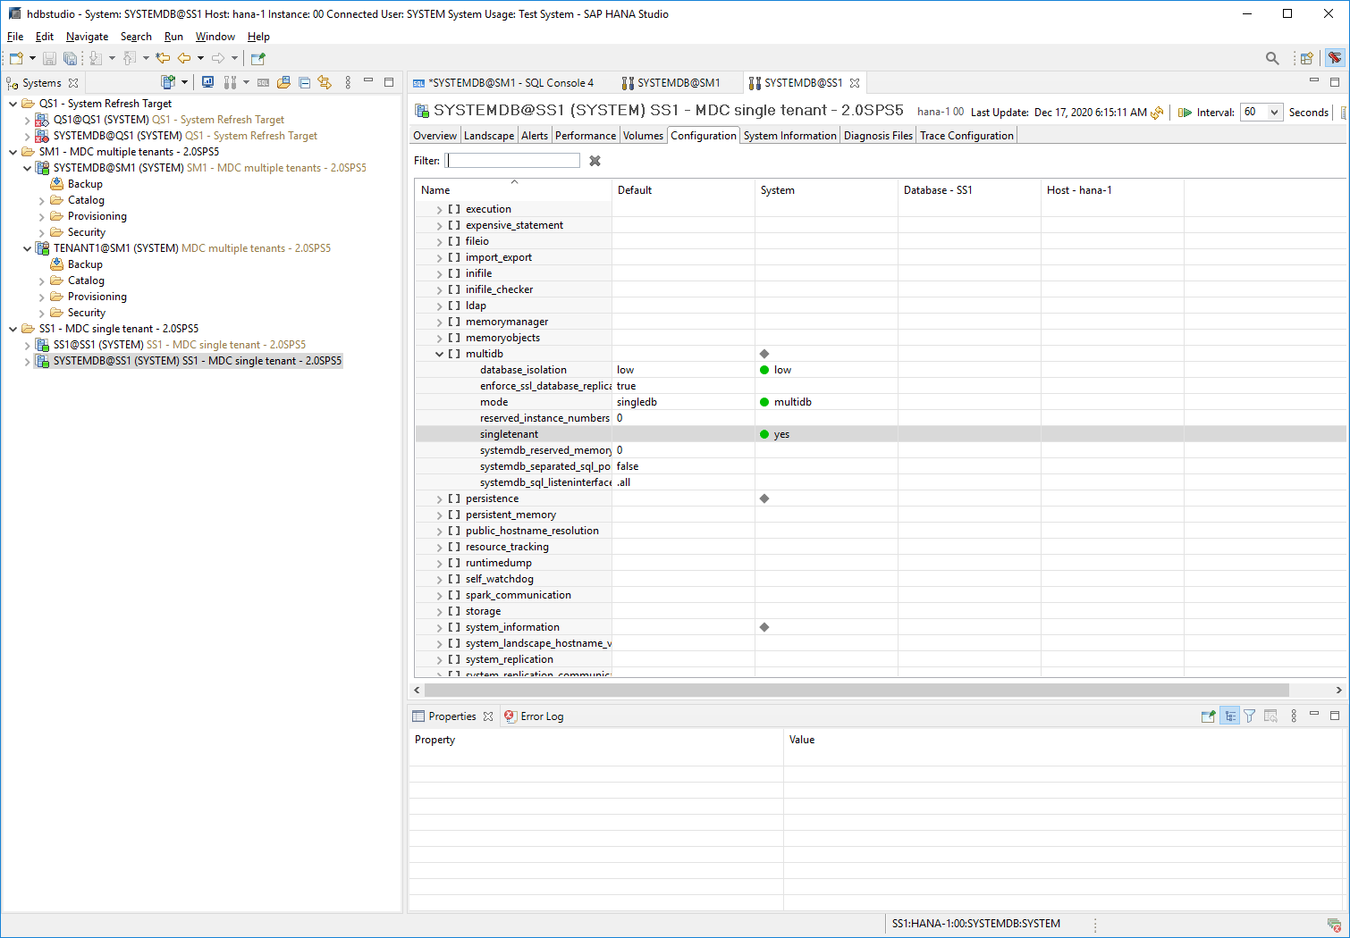Expand the persistence configuration section
This screenshot has height=938, width=1350.
[439, 498]
